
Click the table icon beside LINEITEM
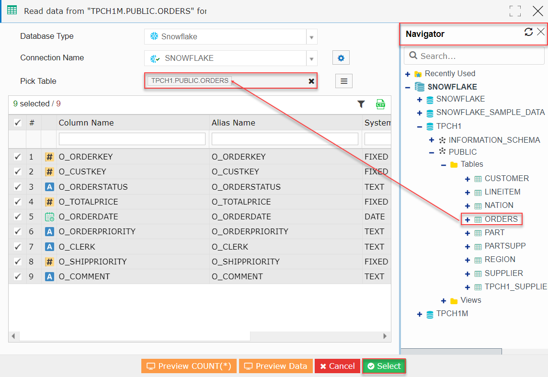(x=478, y=193)
